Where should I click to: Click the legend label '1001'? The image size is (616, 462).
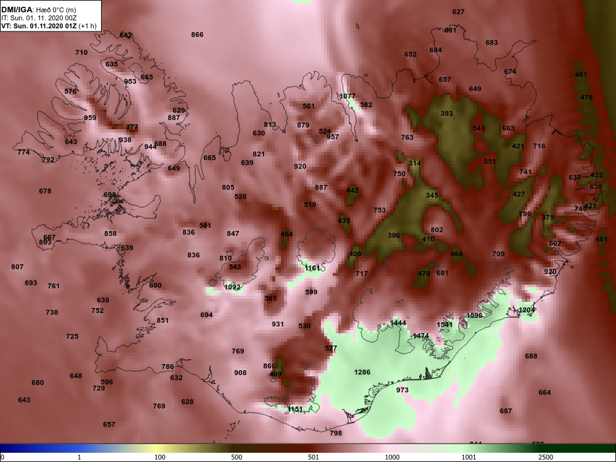pos(469,457)
